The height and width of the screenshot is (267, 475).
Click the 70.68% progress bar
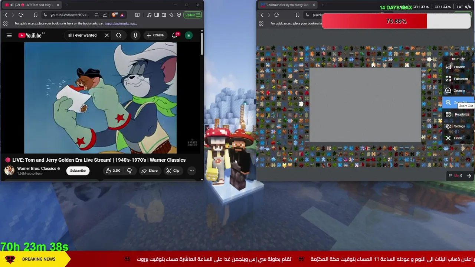point(396,21)
